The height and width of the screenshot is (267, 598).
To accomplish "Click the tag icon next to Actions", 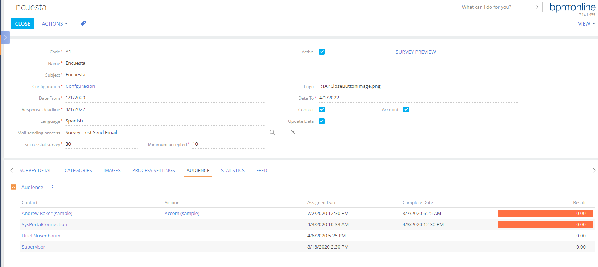I will tap(83, 24).
